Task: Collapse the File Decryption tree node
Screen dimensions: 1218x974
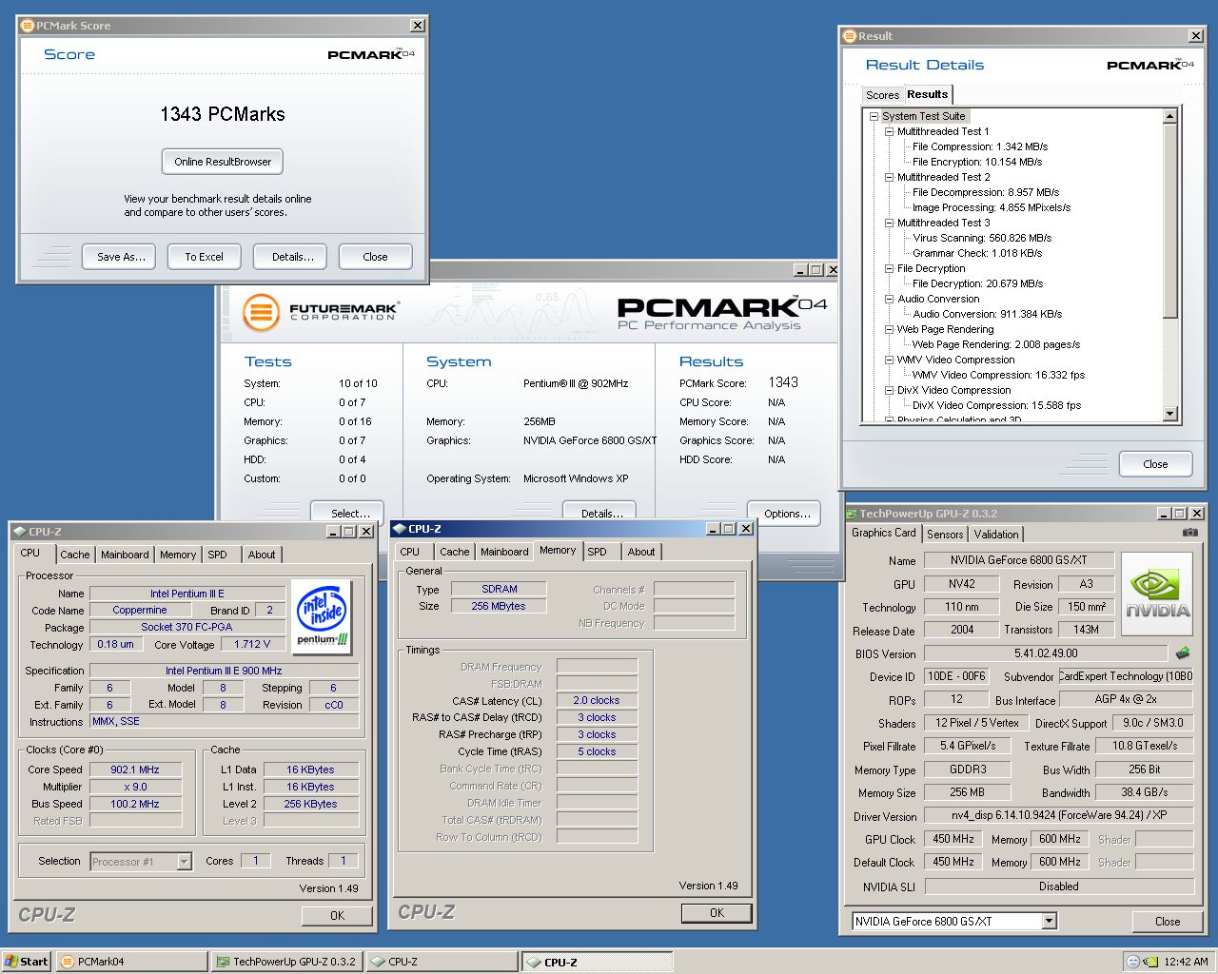Action: [889, 268]
